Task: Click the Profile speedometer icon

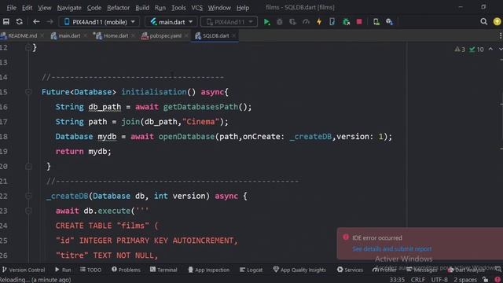Action: pyautogui.click(x=306, y=22)
